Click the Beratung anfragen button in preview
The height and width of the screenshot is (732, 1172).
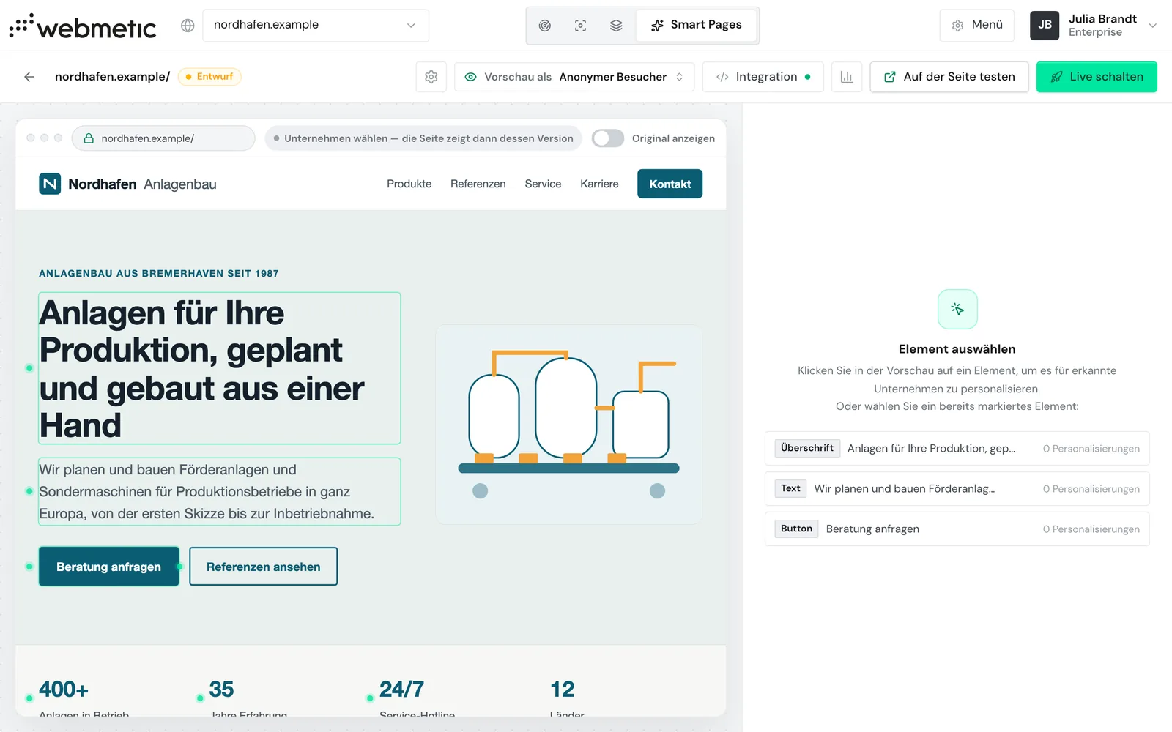coord(108,567)
